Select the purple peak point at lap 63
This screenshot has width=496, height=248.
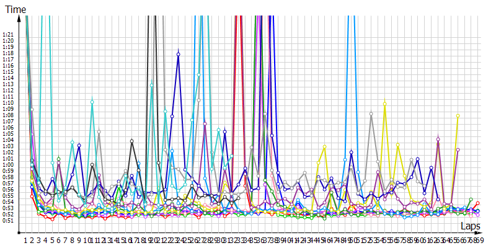click(438, 139)
